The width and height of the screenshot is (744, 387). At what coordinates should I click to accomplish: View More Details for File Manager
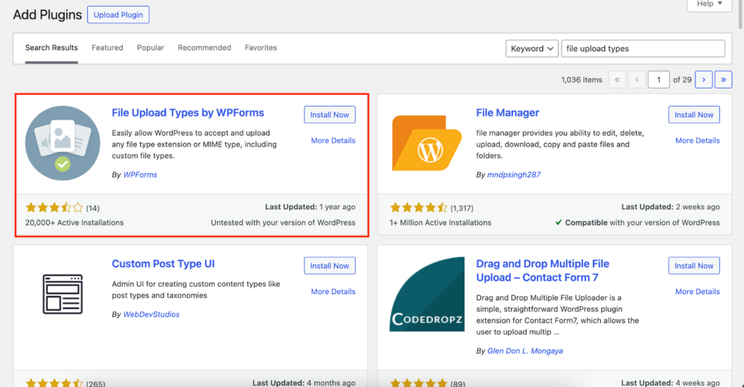click(x=697, y=141)
